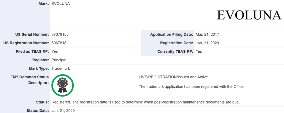Viewport: 284px width, 113px height.
Task: Click the LIVE/REGISTRATION/Issued and Active text
Action: (173, 77)
